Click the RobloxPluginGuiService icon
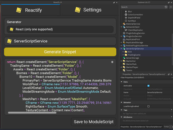173x130 pixels. [x=124, y=46]
